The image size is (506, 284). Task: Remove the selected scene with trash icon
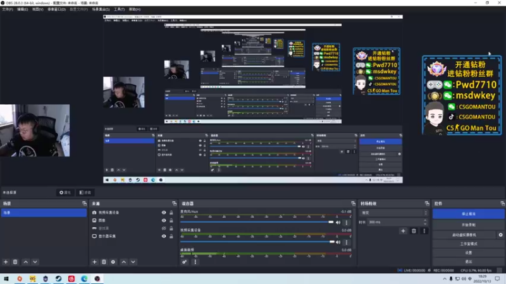click(15, 262)
